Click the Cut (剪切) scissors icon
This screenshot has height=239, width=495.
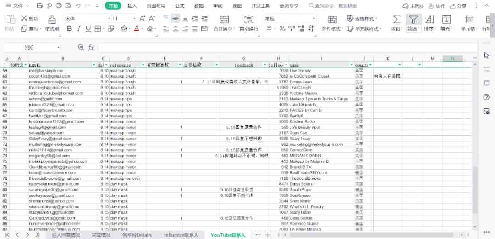[24, 18]
